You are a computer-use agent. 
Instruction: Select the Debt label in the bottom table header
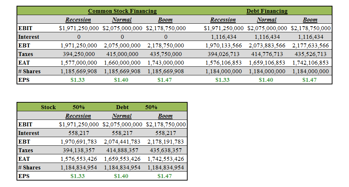(x=122, y=107)
